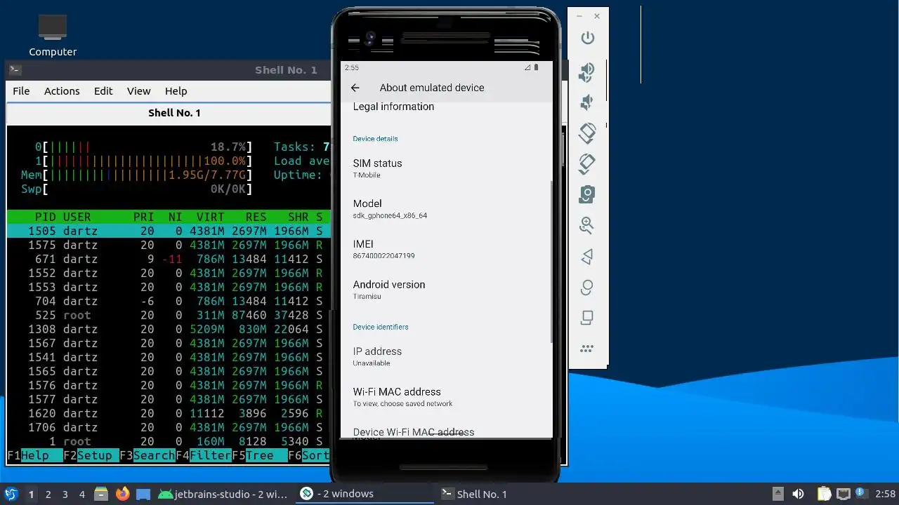The width and height of the screenshot is (899, 505).
Task: Tap the back arrow in About emulated device
Action: click(x=355, y=88)
